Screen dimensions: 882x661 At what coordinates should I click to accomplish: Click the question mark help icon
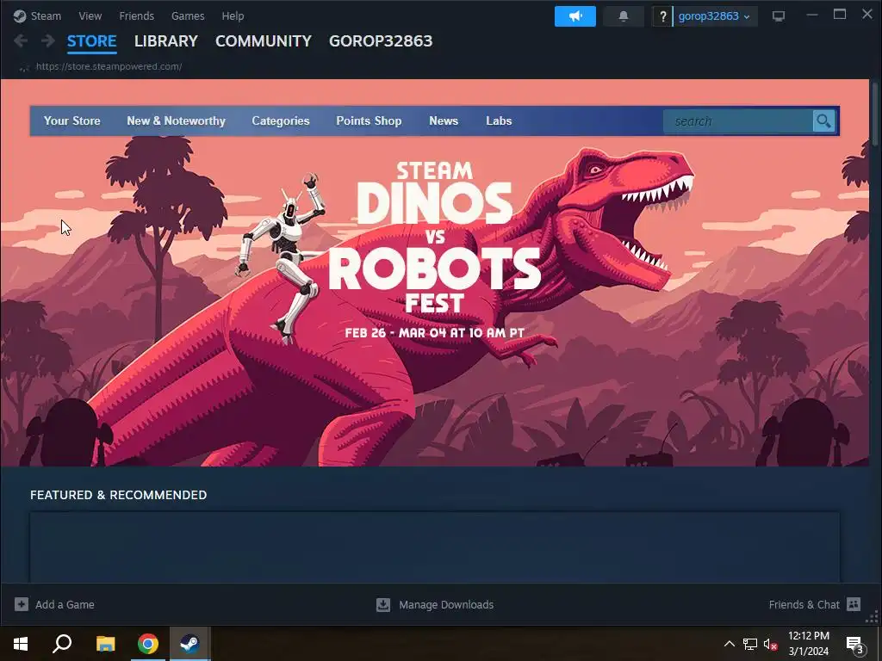click(662, 16)
